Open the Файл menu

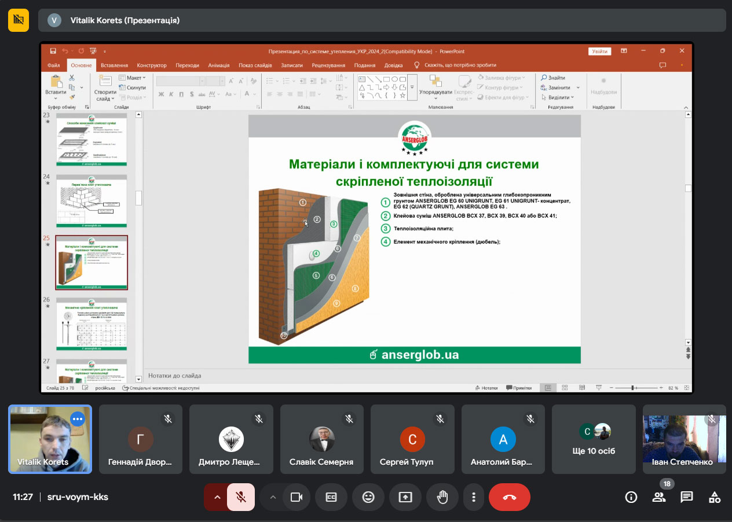pyautogui.click(x=54, y=65)
